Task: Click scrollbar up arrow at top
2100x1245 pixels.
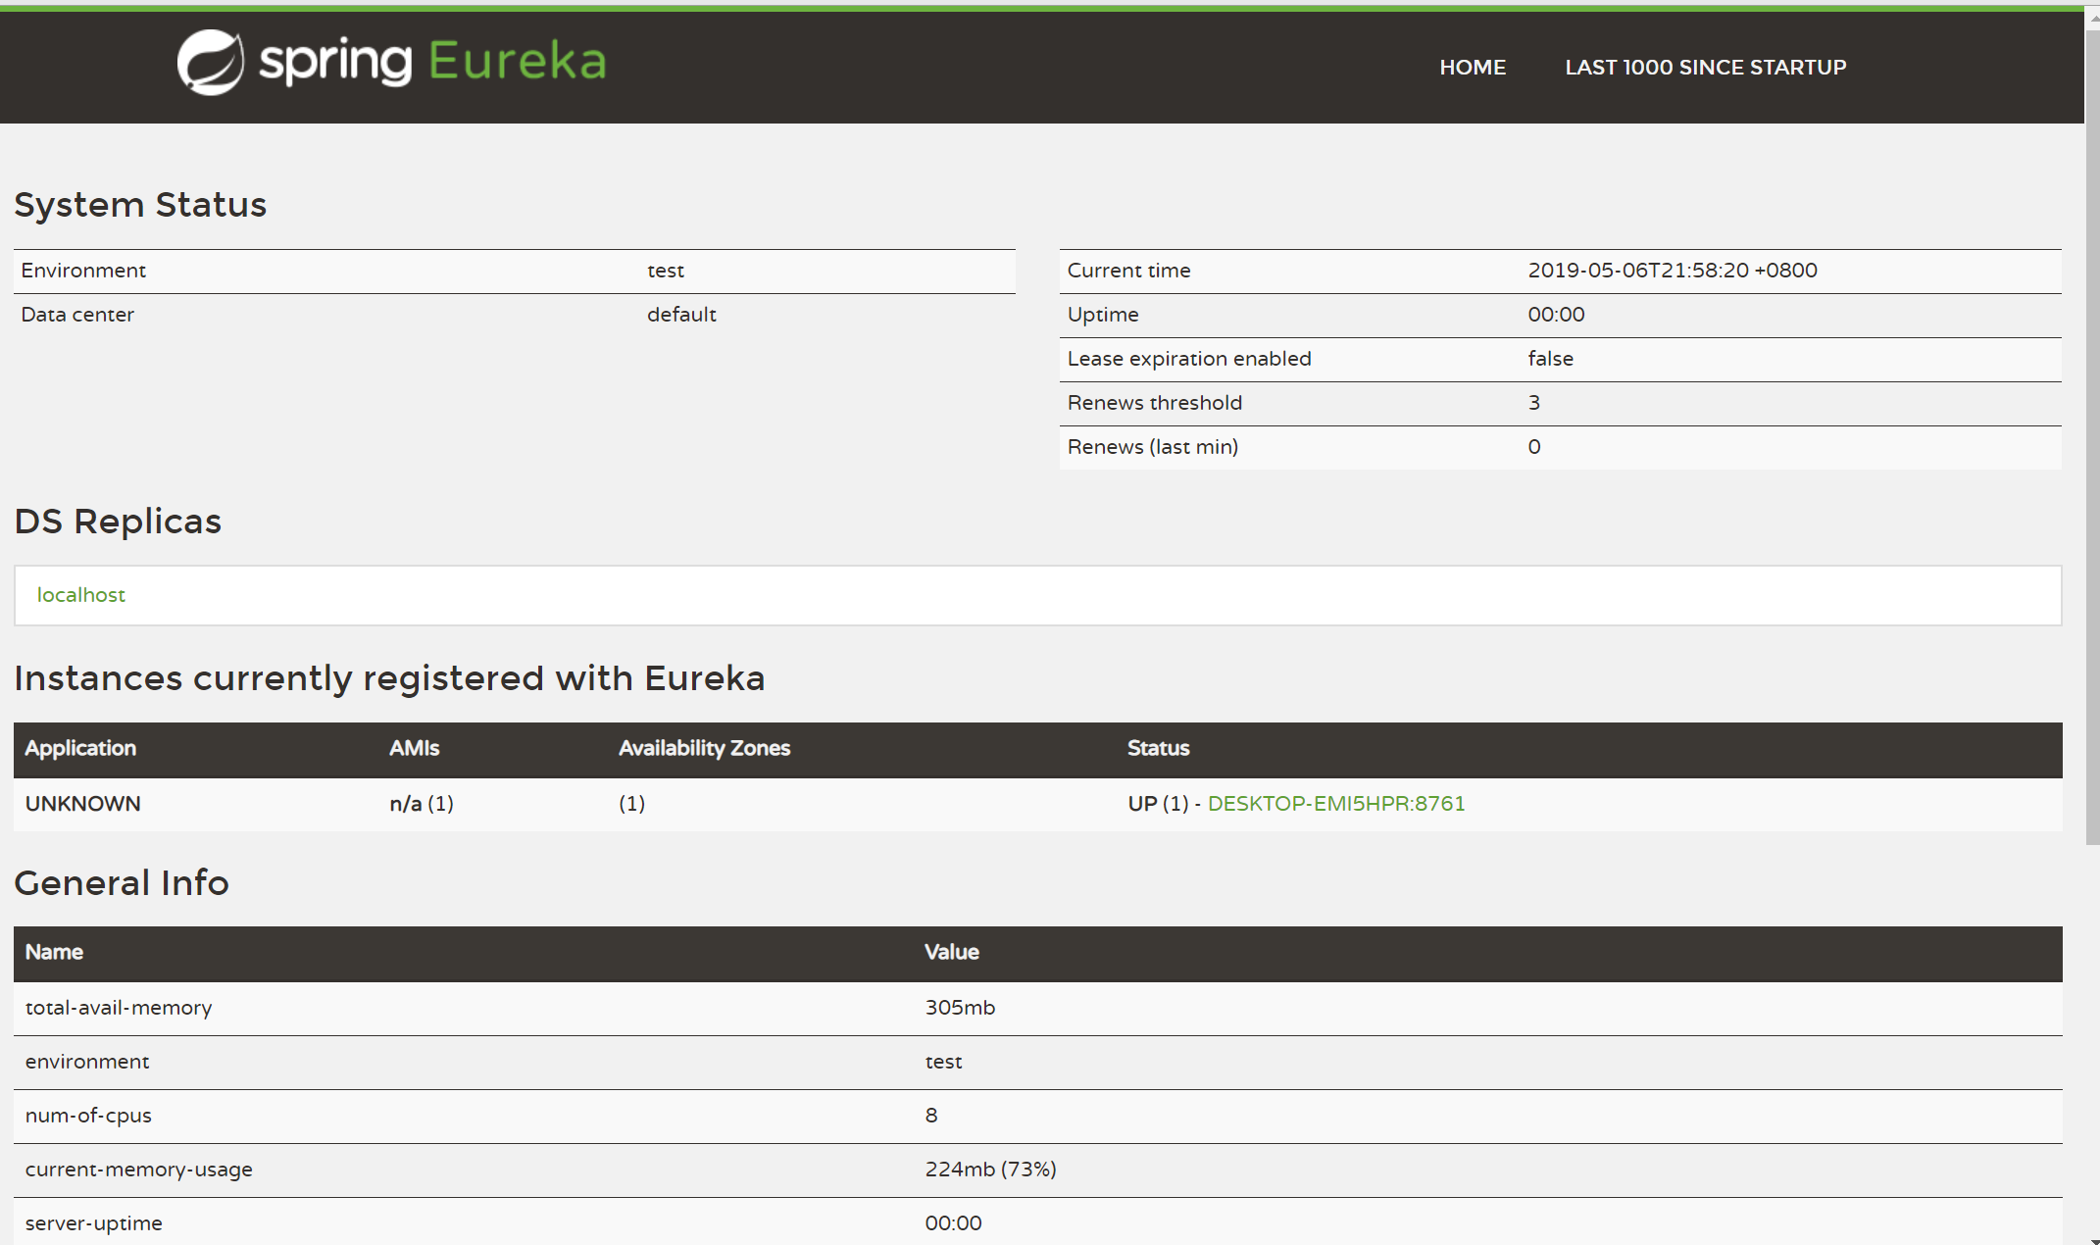Action: (x=2092, y=18)
